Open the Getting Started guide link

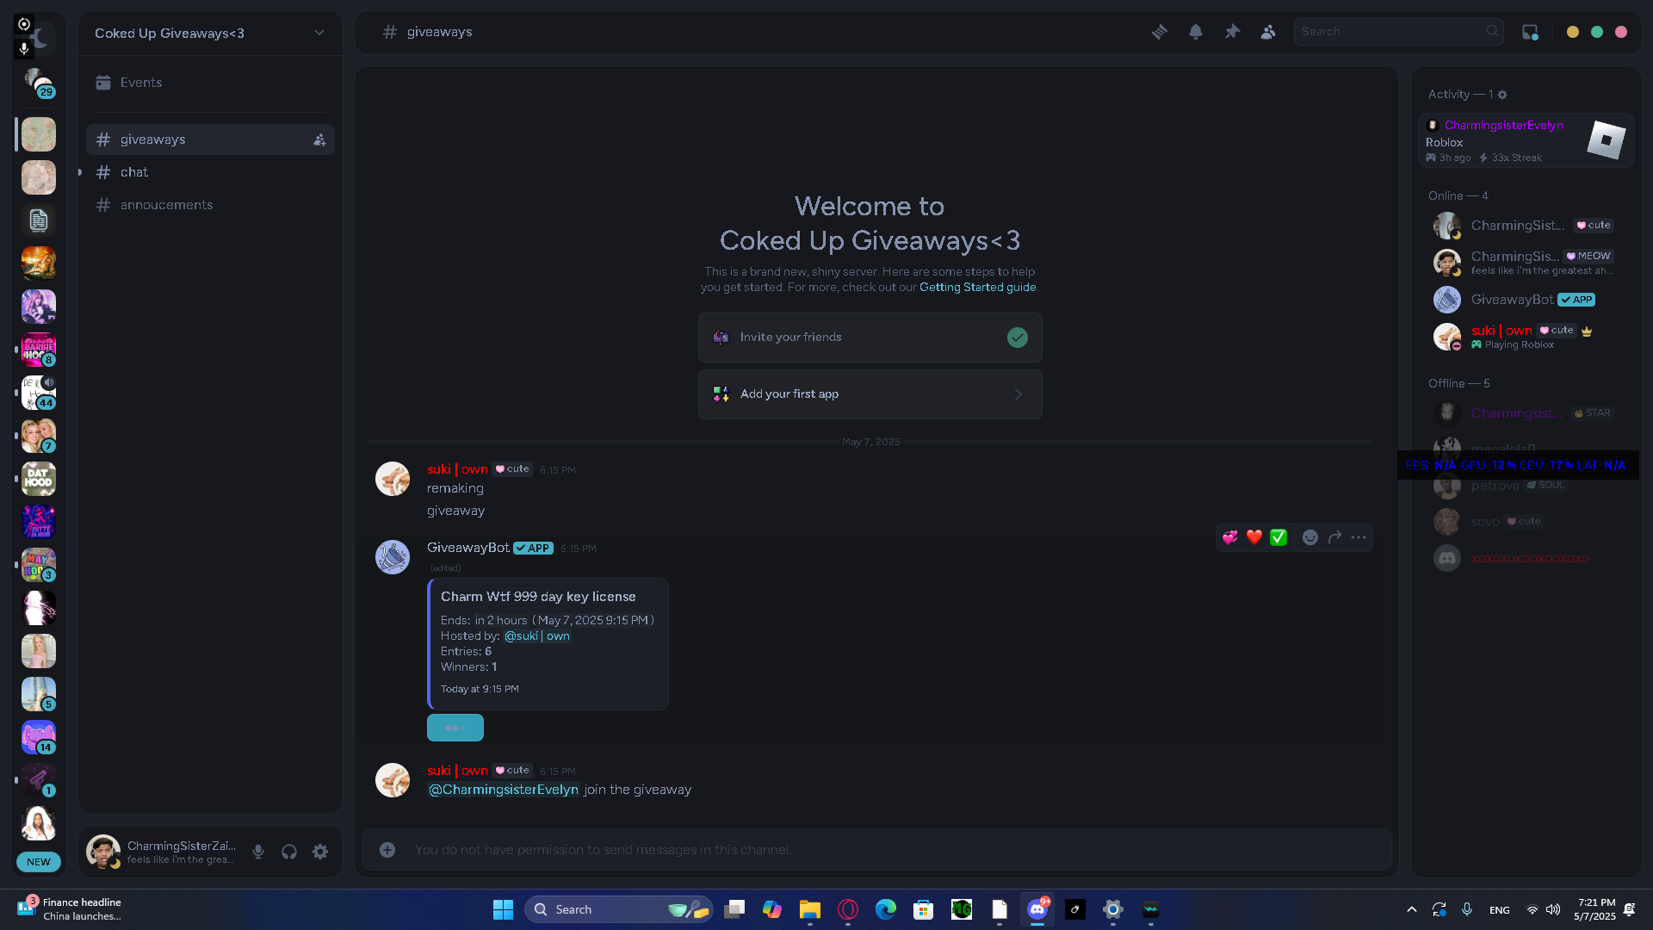[x=977, y=287]
